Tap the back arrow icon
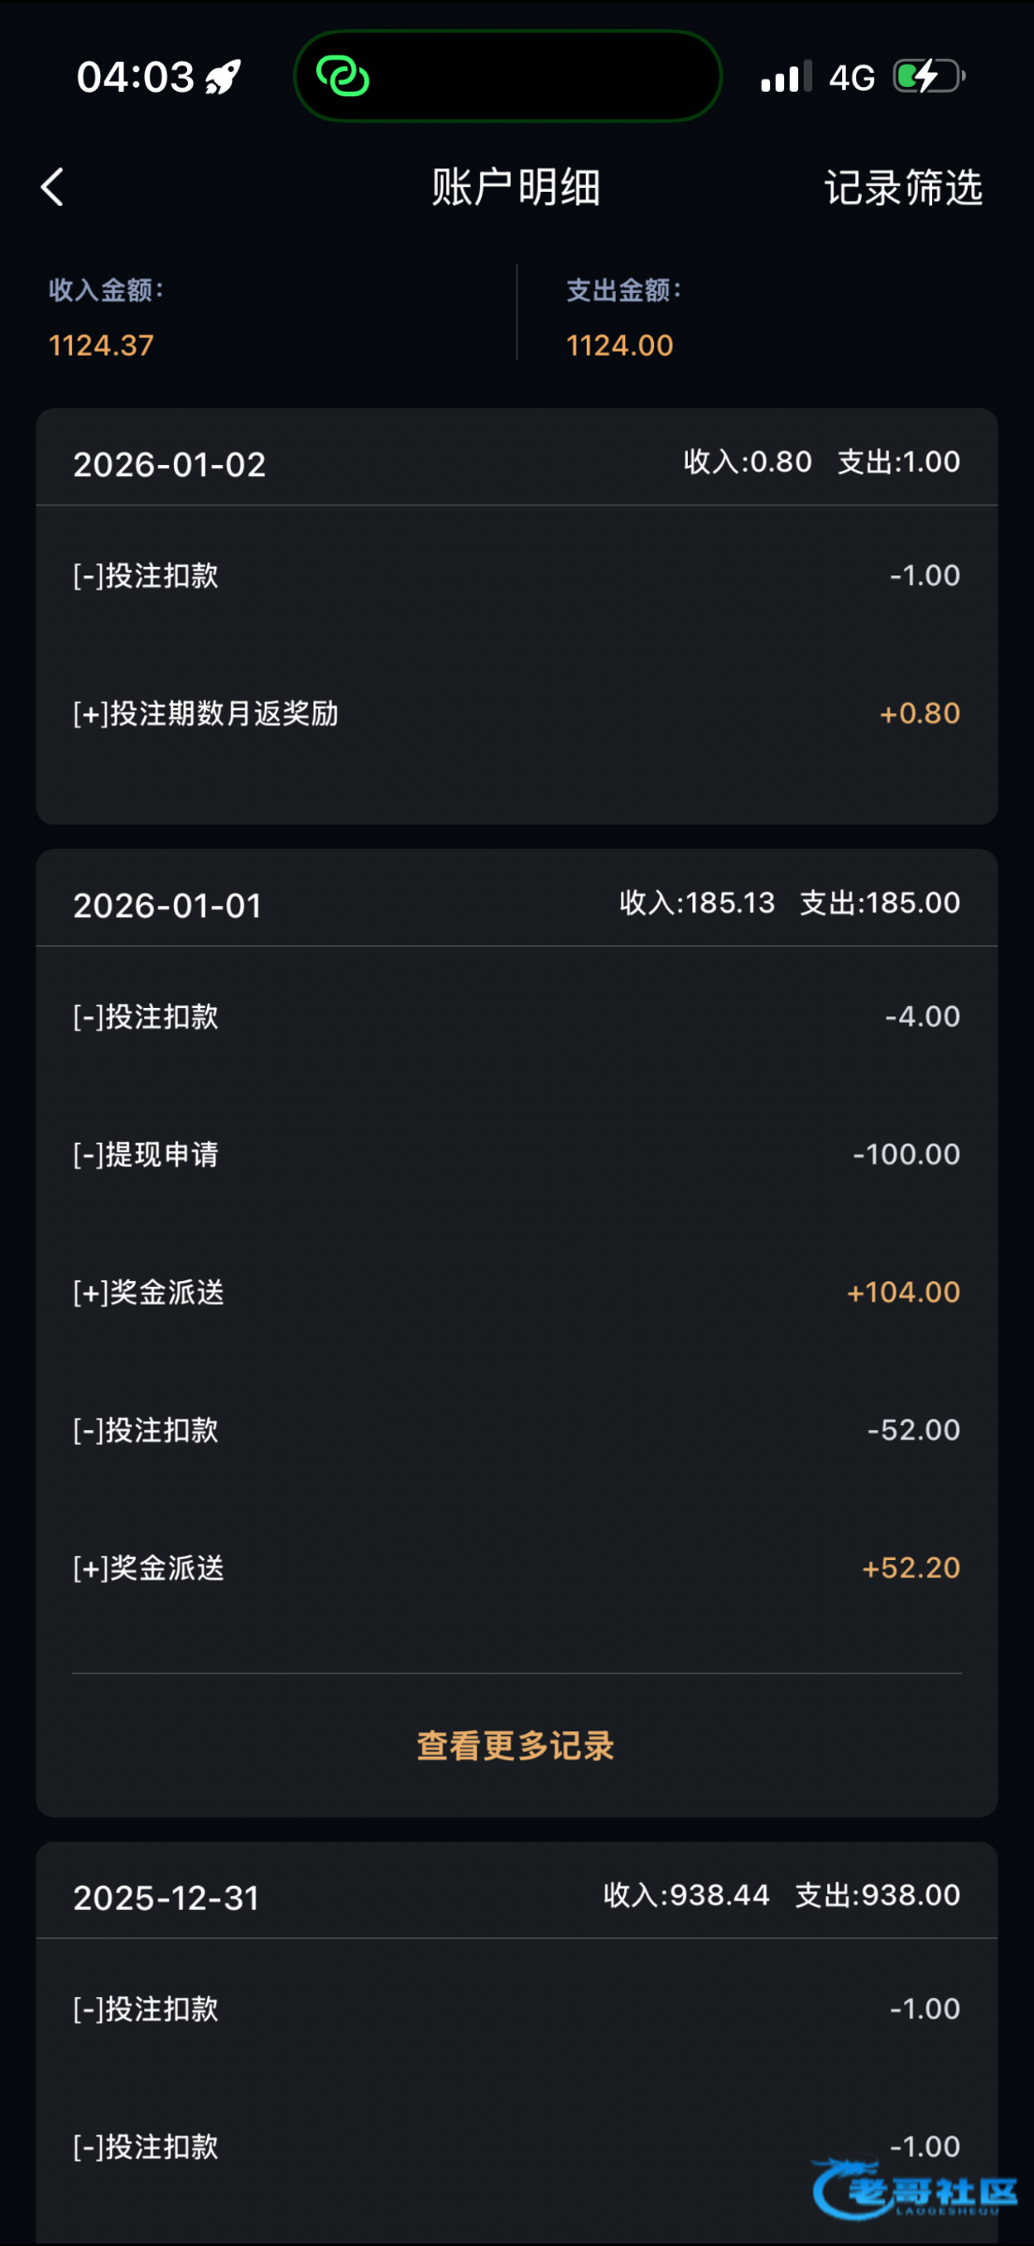The height and width of the screenshot is (2246, 1034). 53,187
